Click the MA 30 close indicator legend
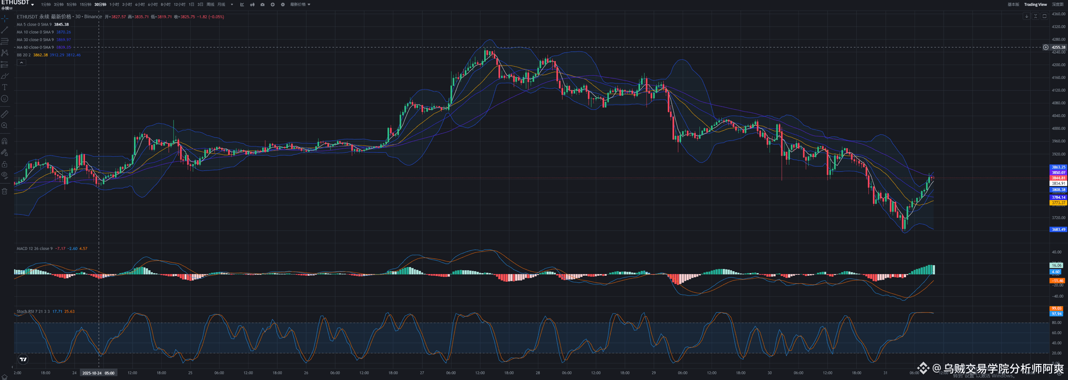 click(44, 40)
